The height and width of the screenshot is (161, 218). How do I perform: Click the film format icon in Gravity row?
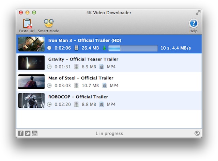[102, 67]
